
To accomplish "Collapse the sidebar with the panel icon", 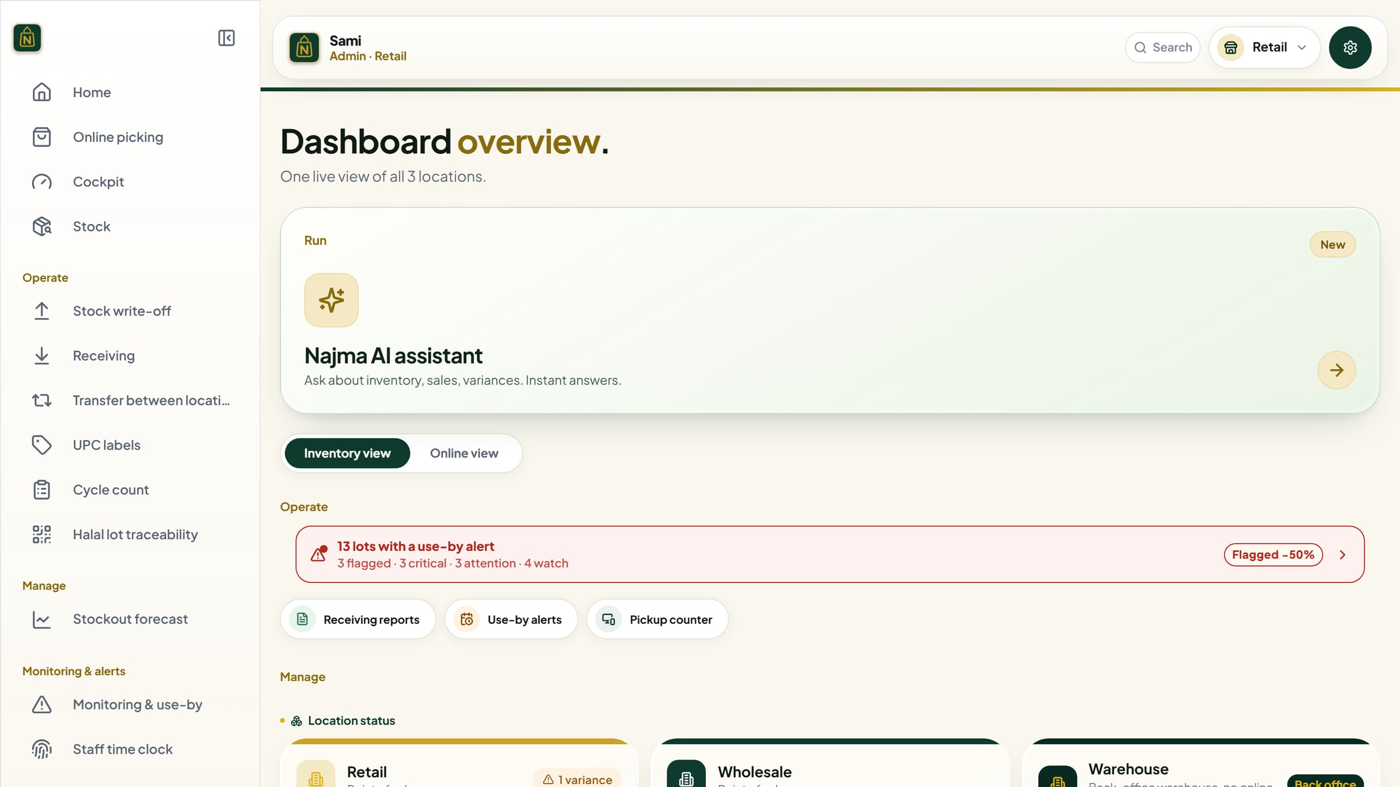I will point(226,38).
